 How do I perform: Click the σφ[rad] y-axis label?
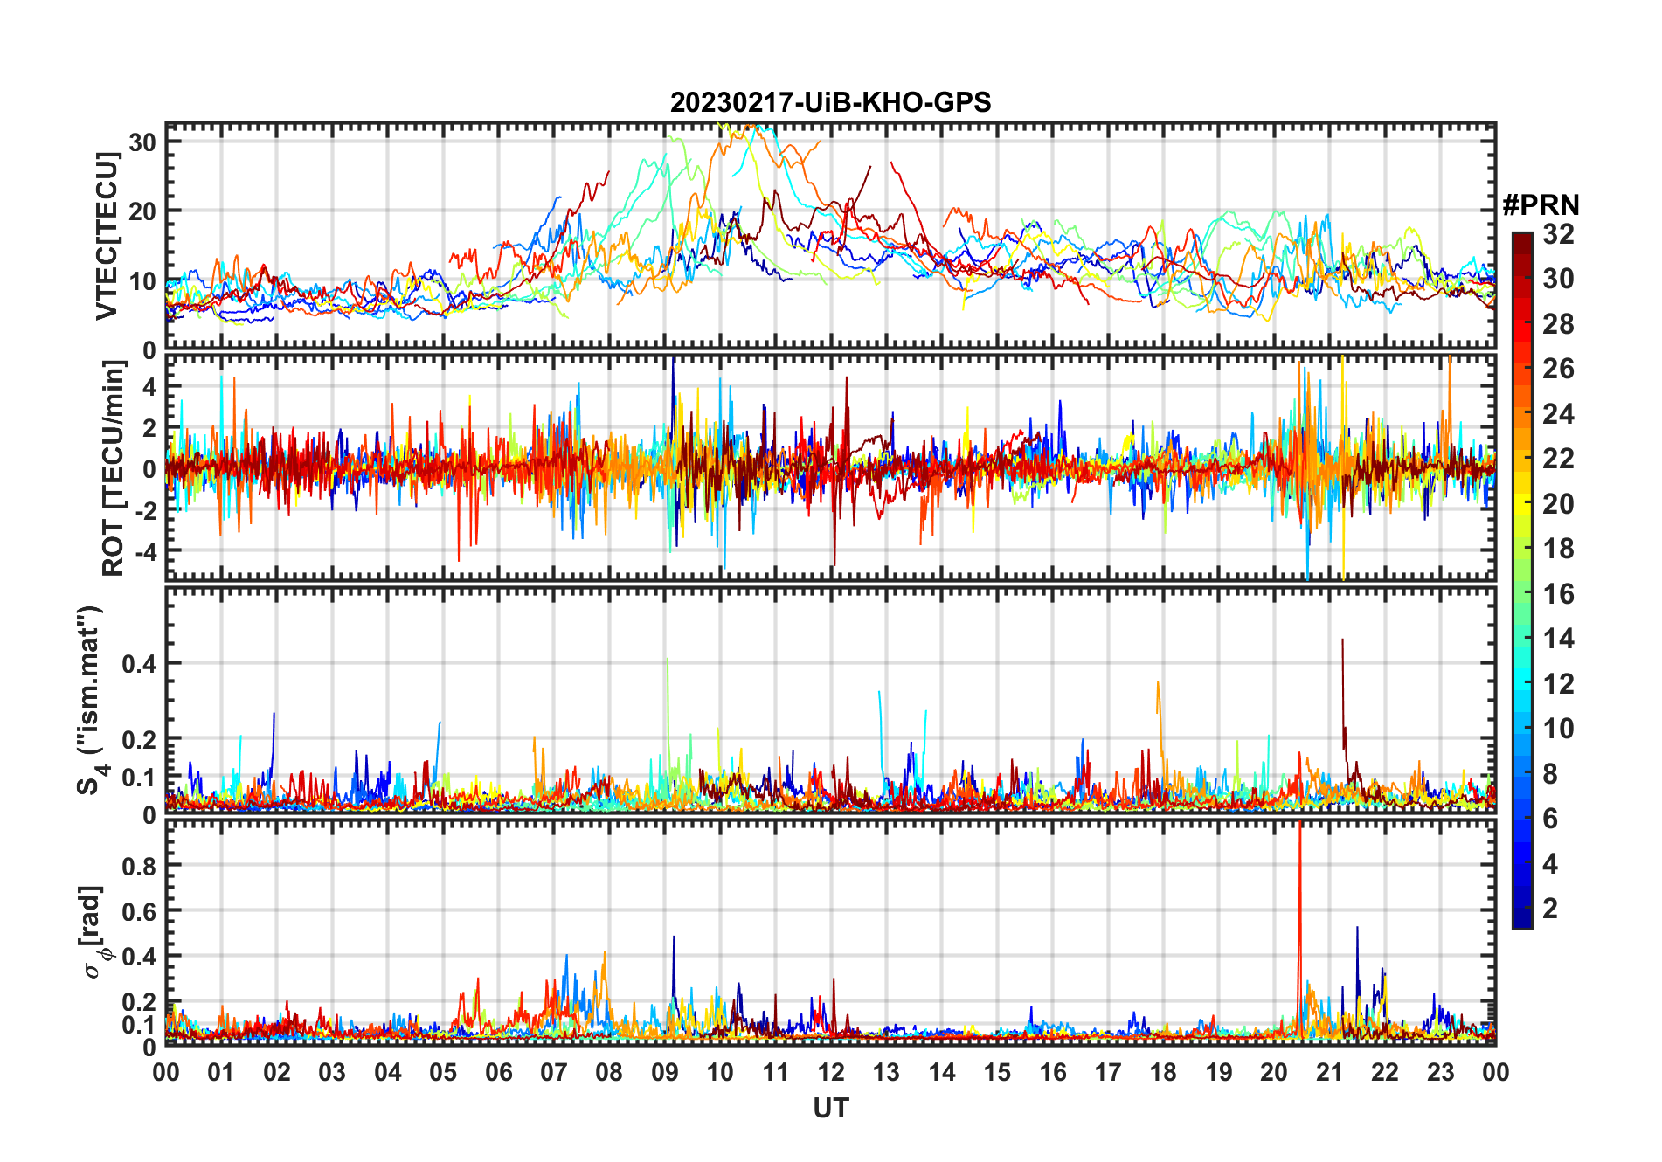coord(94,931)
